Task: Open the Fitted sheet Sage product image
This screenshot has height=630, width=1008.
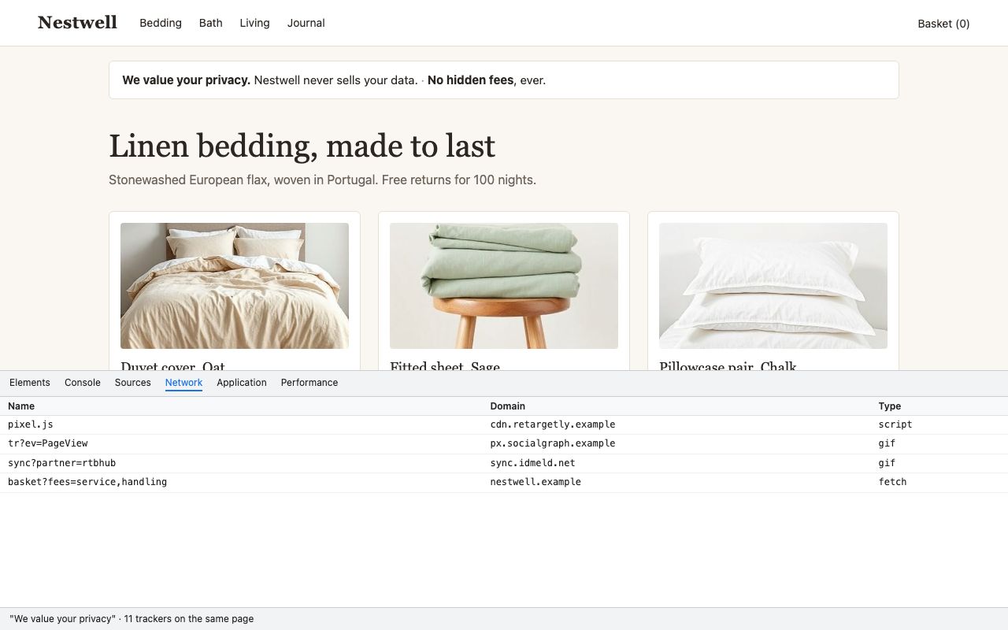Action: coord(504,286)
